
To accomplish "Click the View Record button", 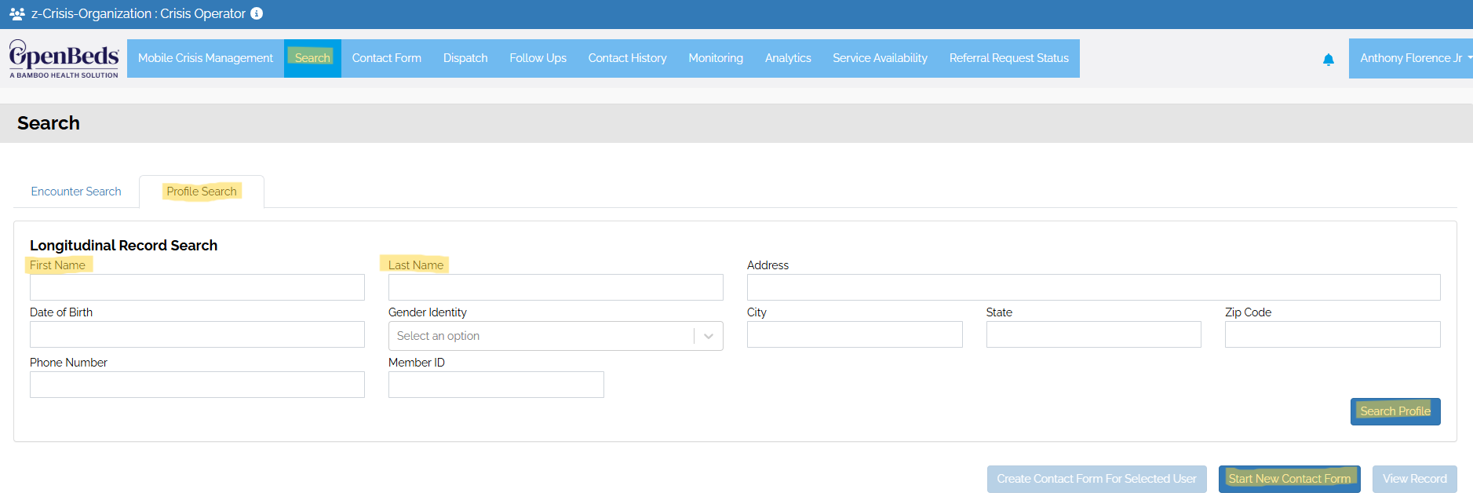I will click(x=1414, y=479).
